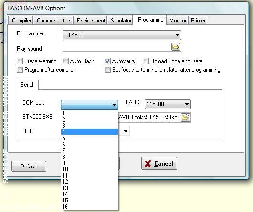Screen dimensions: 253x212
Task: Select COM-port 1 from list
Action: pos(90,113)
